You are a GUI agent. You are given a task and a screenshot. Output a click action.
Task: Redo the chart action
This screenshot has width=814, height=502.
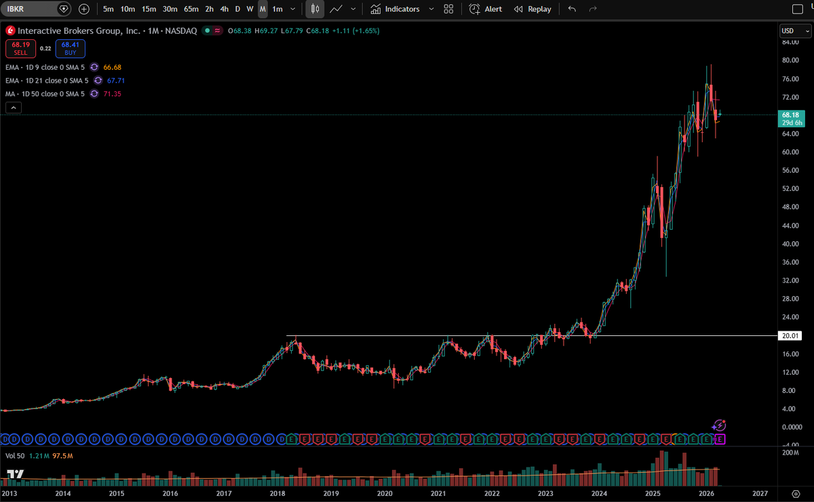[593, 9]
